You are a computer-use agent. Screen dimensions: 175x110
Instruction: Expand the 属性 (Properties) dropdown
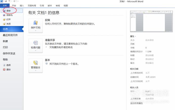pos(133,36)
